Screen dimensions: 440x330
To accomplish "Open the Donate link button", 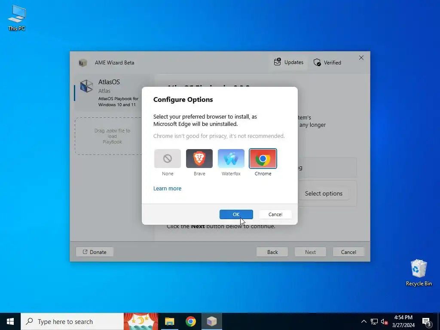I will [x=95, y=252].
